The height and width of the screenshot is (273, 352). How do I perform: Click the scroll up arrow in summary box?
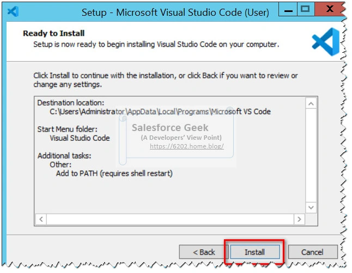(x=311, y=103)
